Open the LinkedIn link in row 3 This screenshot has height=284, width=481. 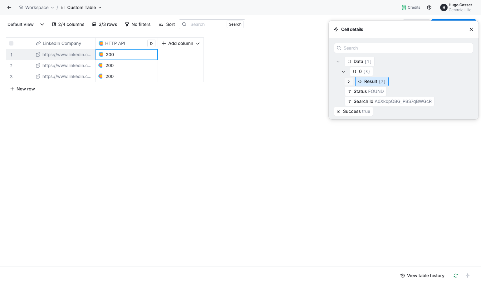pos(67,76)
